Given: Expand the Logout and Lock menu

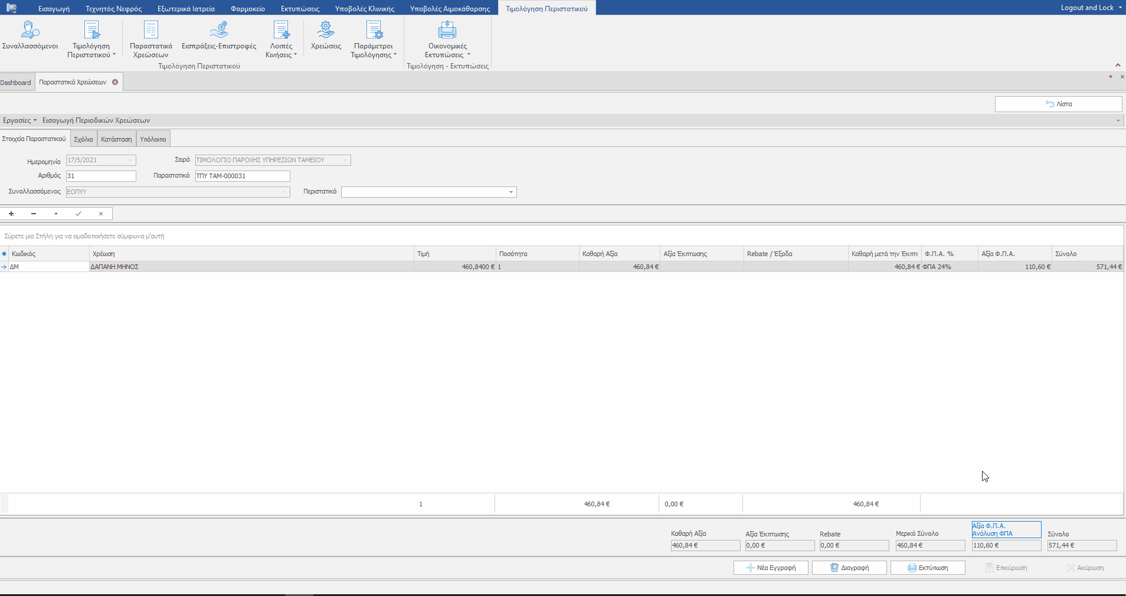Looking at the screenshot, I should point(1091,8).
